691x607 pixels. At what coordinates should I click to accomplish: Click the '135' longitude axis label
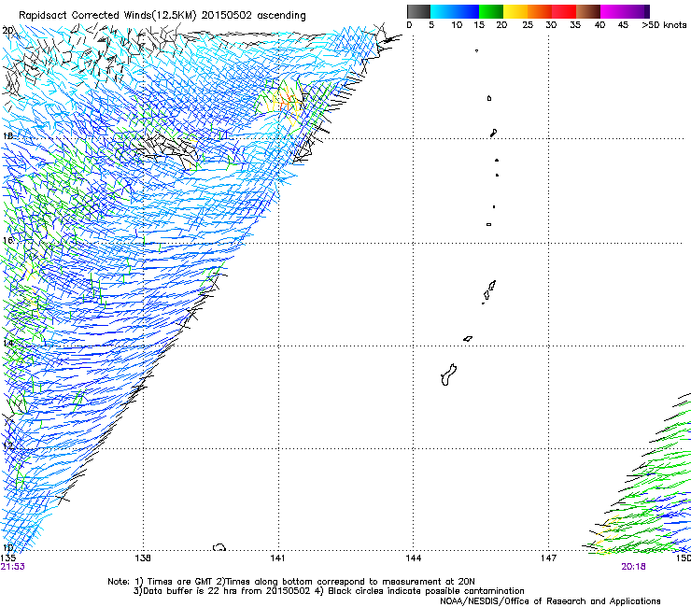7,558
